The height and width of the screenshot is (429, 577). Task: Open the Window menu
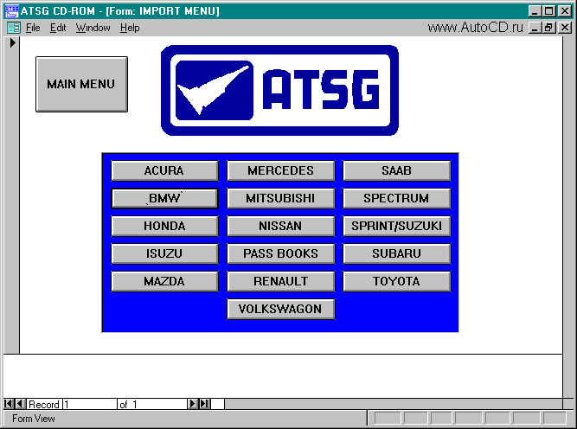tap(93, 28)
